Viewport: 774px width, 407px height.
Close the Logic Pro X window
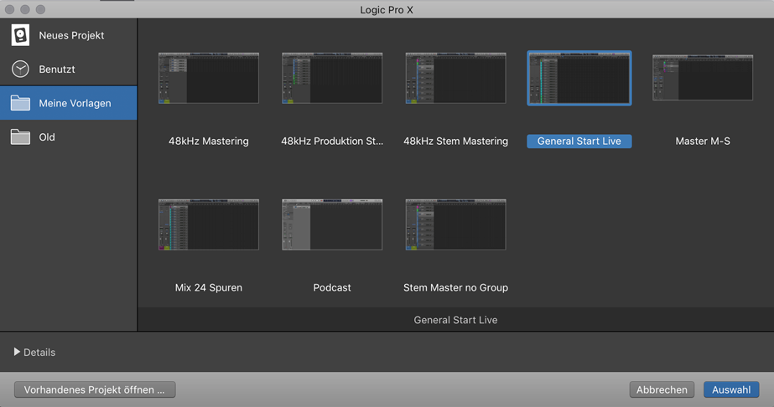pyautogui.click(x=9, y=9)
